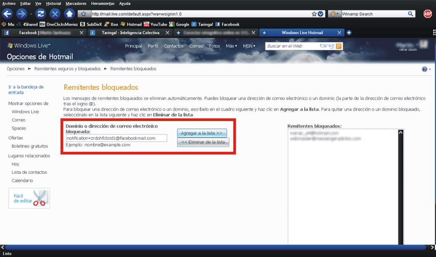This screenshot has width=436, height=257.
Task: Go to Remitentes seguros y bloqueados breadcrumb
Action: [x=68, y=69]
